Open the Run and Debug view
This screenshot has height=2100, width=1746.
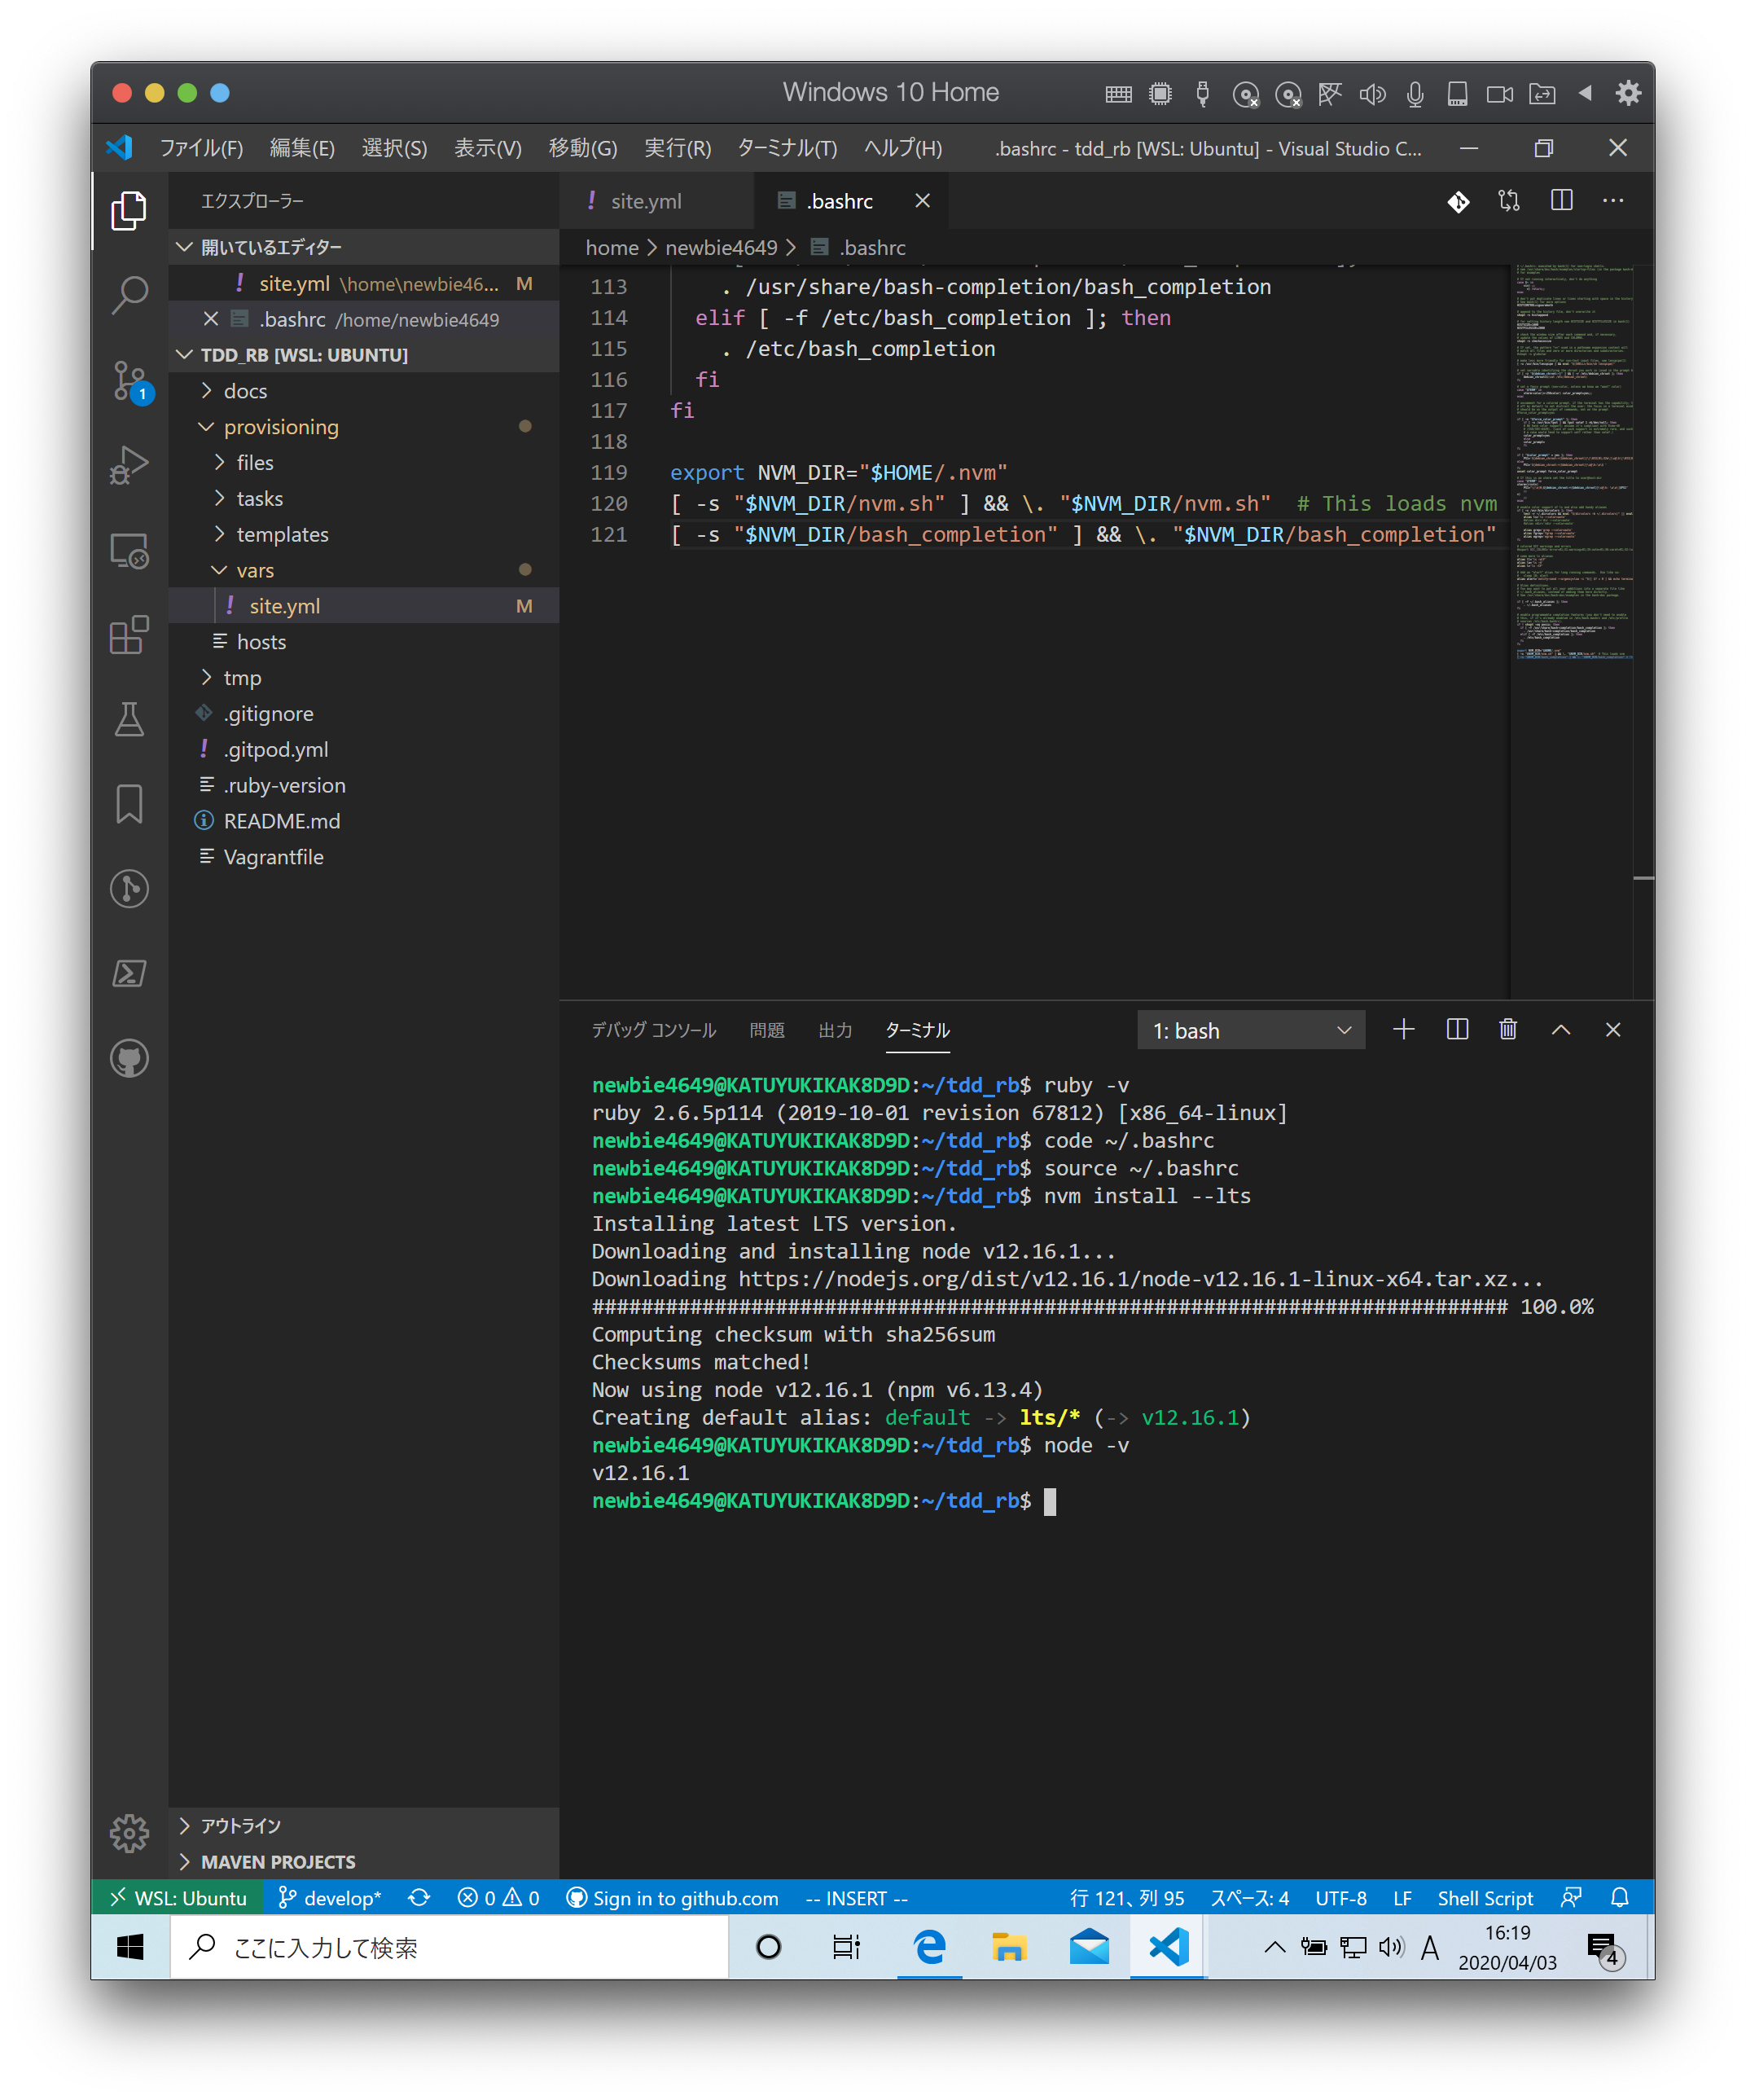click(x=129, y=465)
